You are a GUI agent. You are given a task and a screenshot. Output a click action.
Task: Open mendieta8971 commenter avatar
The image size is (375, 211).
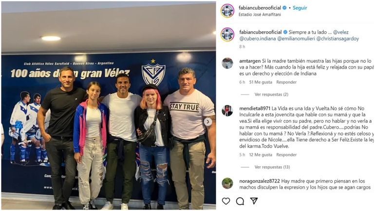227,111
